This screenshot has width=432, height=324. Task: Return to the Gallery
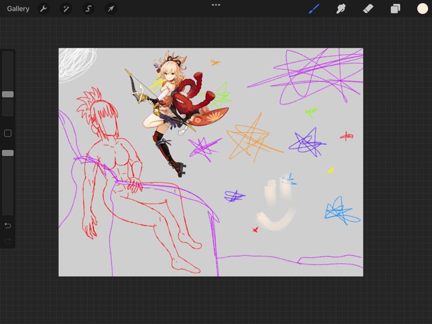pos(18,9)
